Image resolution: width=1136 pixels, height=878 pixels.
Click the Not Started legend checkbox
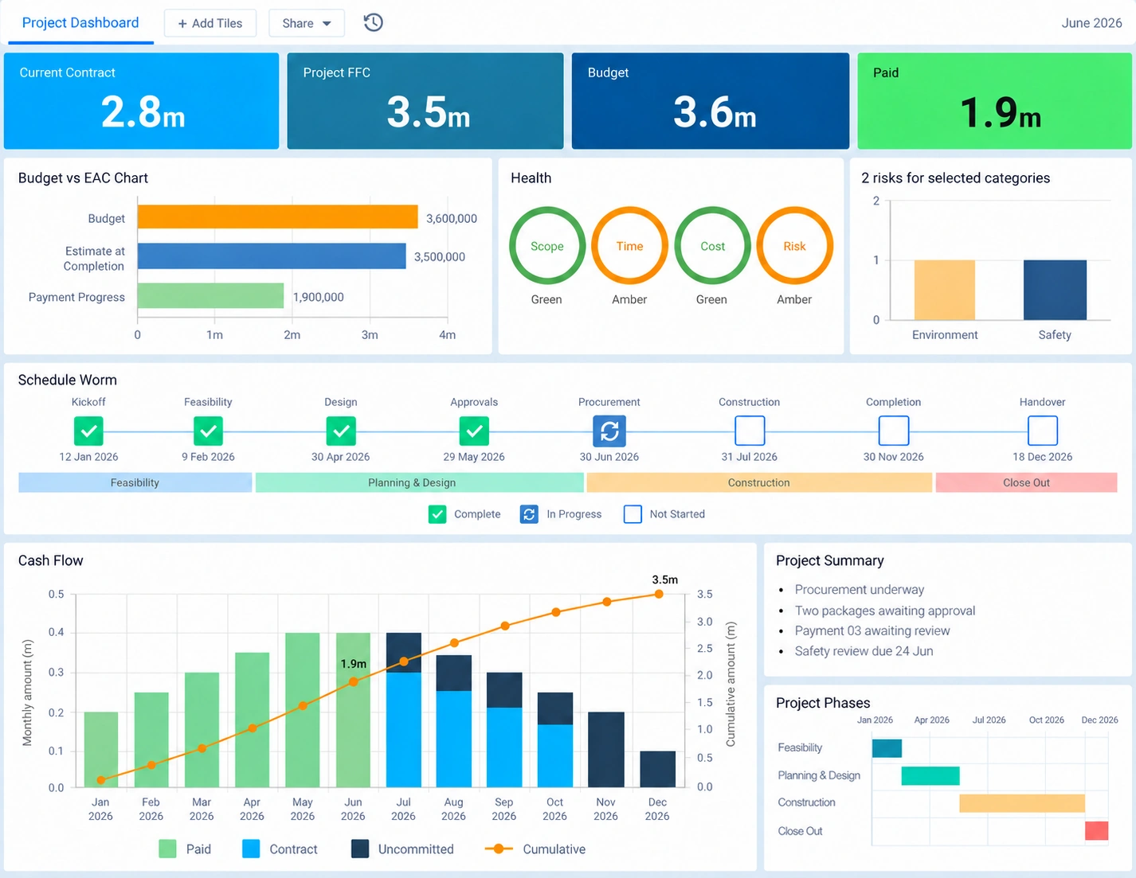pyautogui.click(x=633, y=514)
